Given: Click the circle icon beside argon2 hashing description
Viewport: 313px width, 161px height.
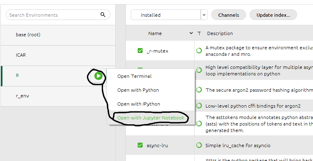Looking at the screenshot, I should coord(199,90).
